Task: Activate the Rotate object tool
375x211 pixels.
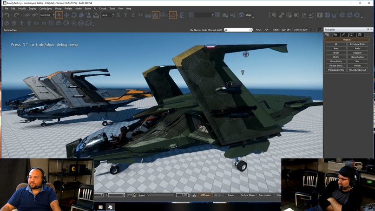Action: pos(74,15)
